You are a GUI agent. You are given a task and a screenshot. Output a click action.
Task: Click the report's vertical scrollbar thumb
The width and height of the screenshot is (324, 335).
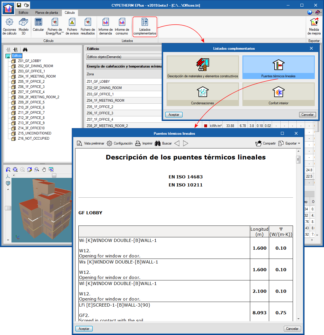click(x=298, y=159)
